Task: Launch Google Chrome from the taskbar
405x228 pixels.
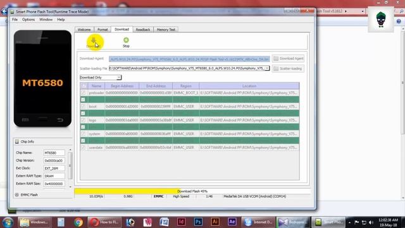Action: [78, 222]
